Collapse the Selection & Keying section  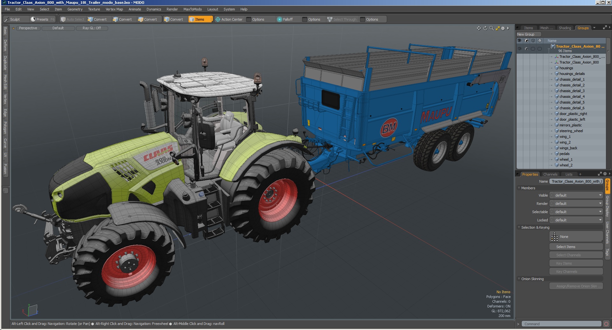(519, 227)
